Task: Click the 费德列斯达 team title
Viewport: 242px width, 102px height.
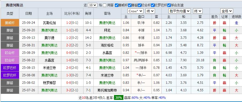Action: click(x=14, y=5)
